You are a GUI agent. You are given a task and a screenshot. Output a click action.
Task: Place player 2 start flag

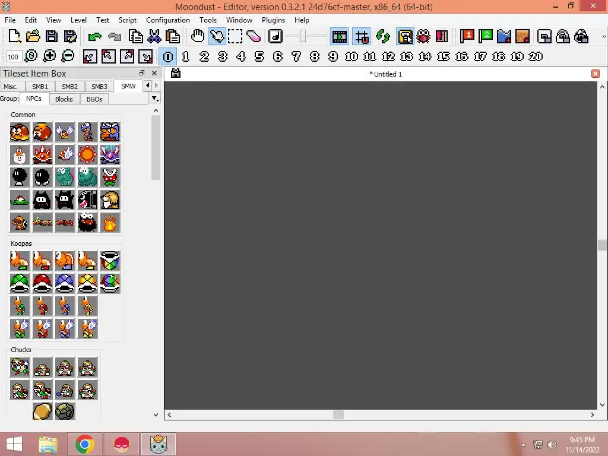click(x=486, y=36)
